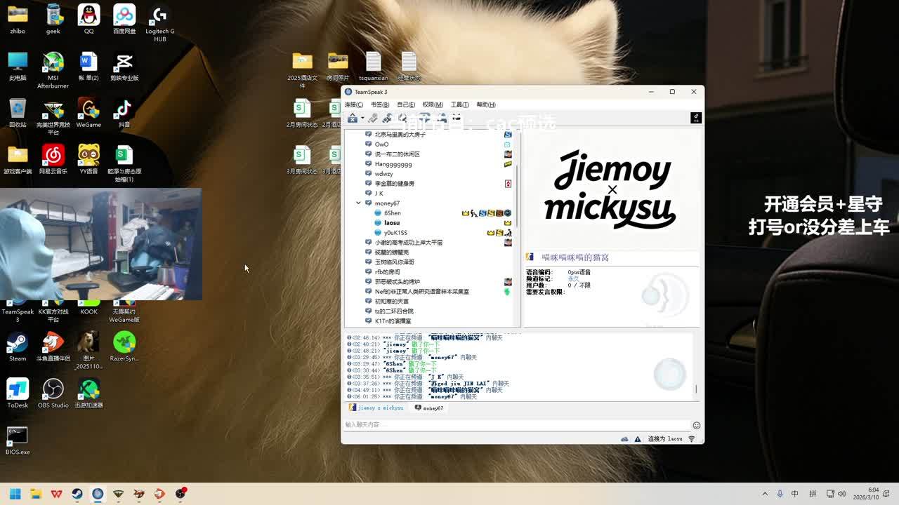This screenshot has width=899, height=505.
Task: Toggle the taskbar microphone indicator
Action: coord(780,494)
